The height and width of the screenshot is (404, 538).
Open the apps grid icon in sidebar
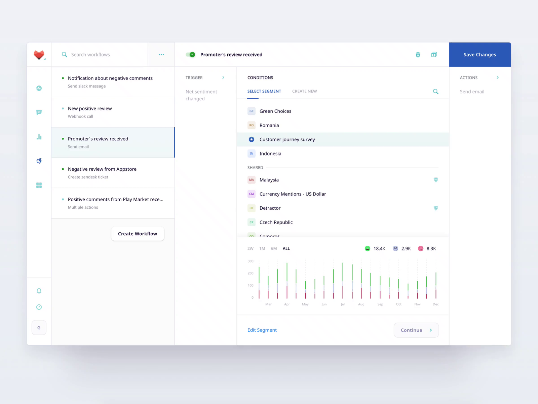39,185
